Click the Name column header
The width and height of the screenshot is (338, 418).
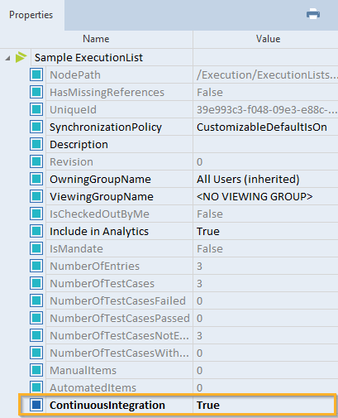pyautogui.click(x=96, y=39)
